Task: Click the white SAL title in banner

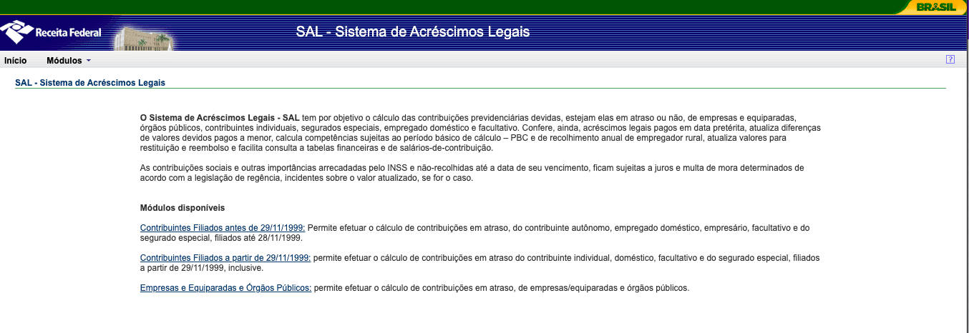Action: tap(413, 32)
